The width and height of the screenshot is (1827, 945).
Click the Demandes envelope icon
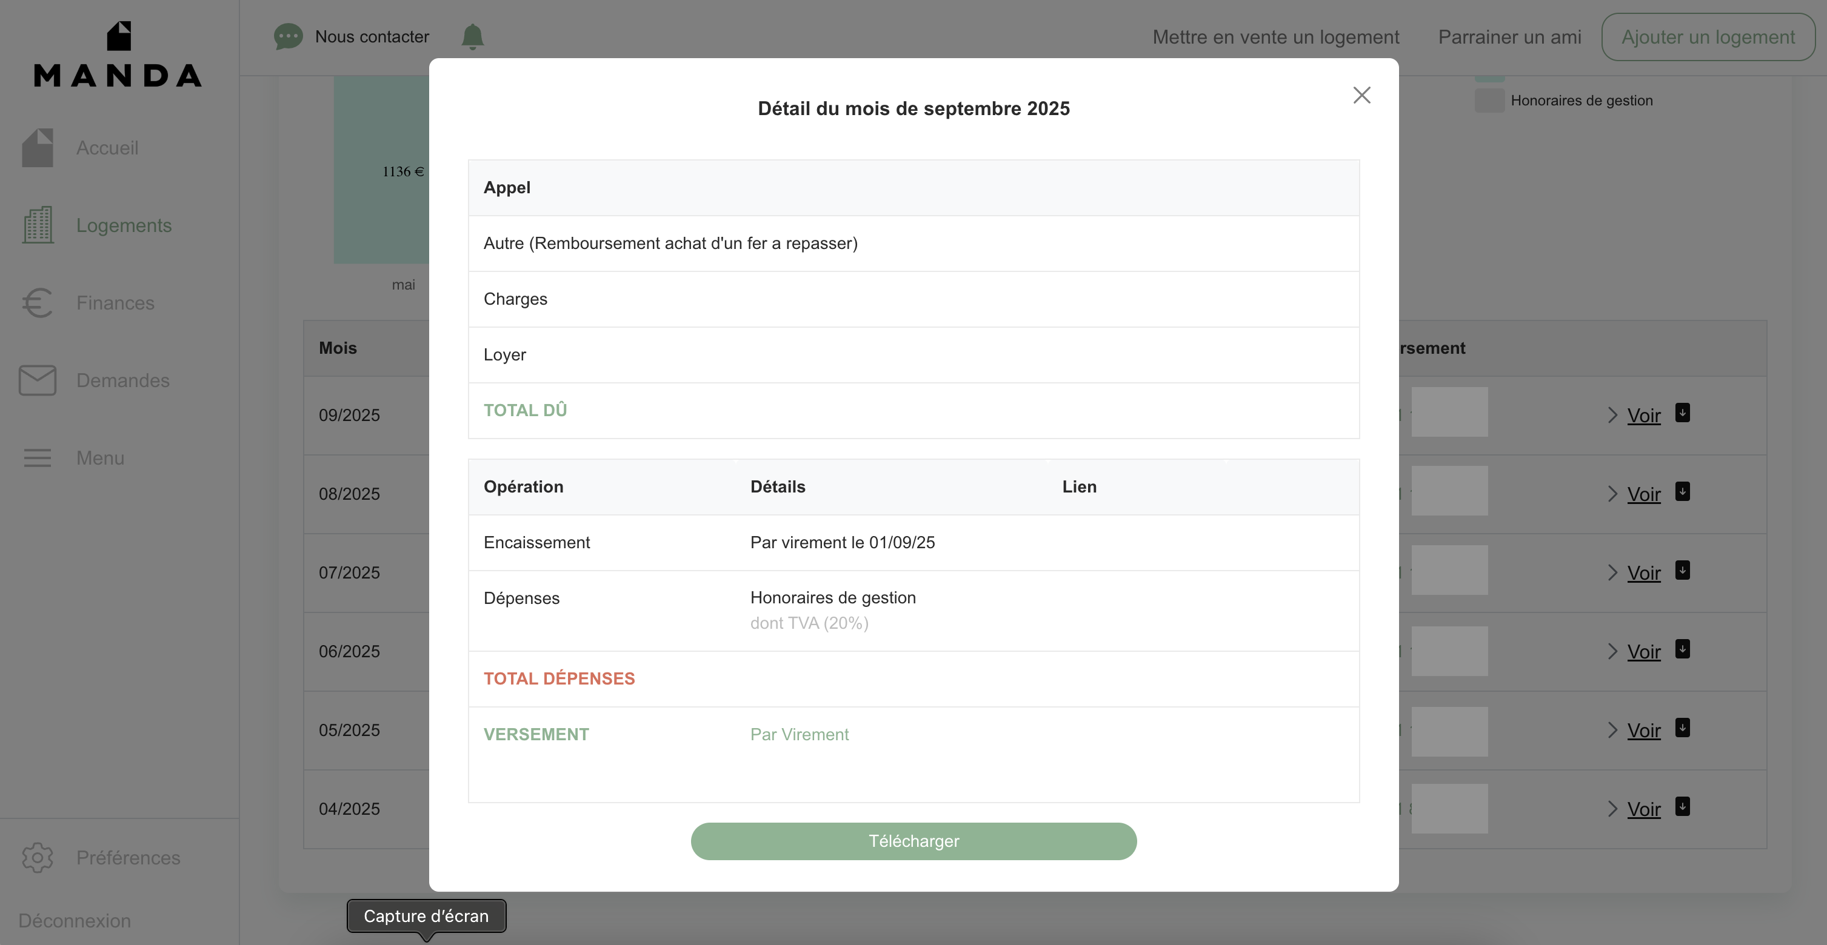pos(38,380)
